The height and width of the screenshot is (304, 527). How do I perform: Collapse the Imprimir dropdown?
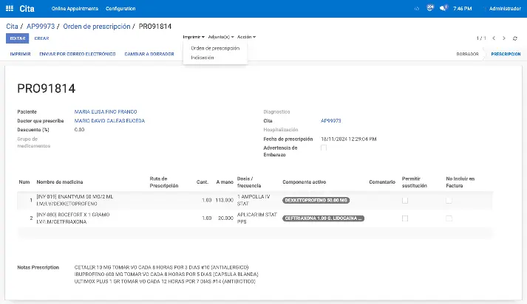193,36
